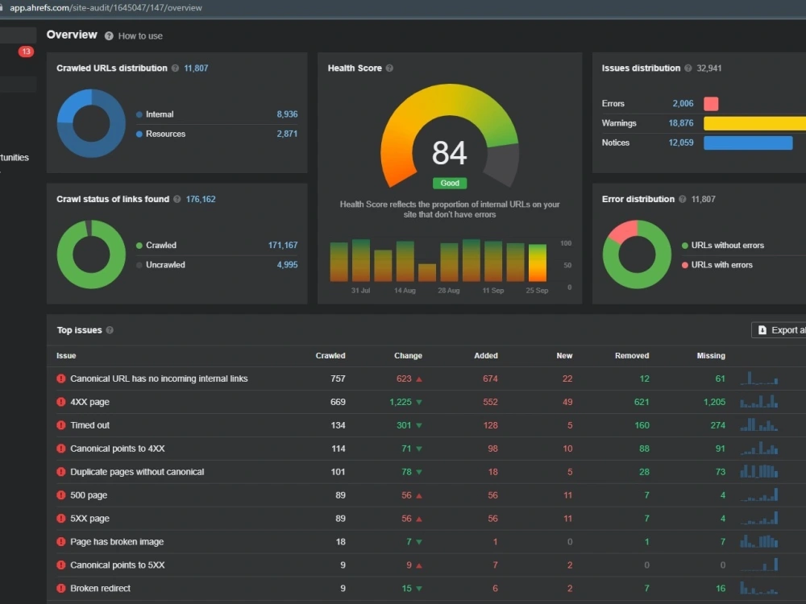
Task: Click sparkline chart in Page has broken image row
Action: [x=759, y=541]
